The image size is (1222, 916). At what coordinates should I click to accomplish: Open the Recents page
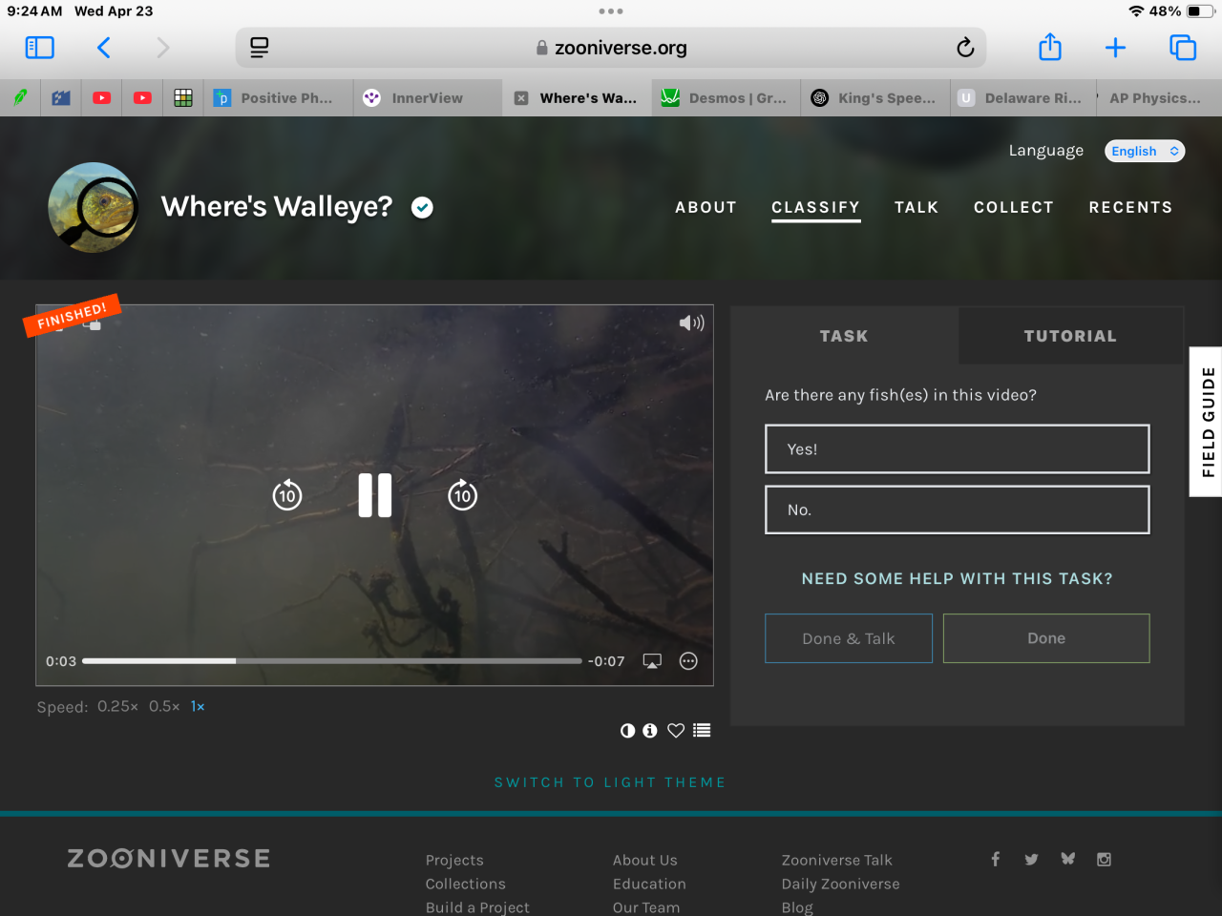(1130, 207)
